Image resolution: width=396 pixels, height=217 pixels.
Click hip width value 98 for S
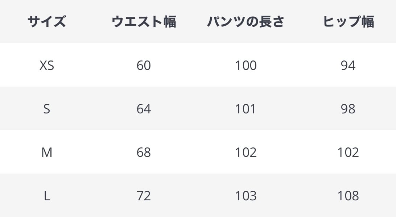(348, 109)
